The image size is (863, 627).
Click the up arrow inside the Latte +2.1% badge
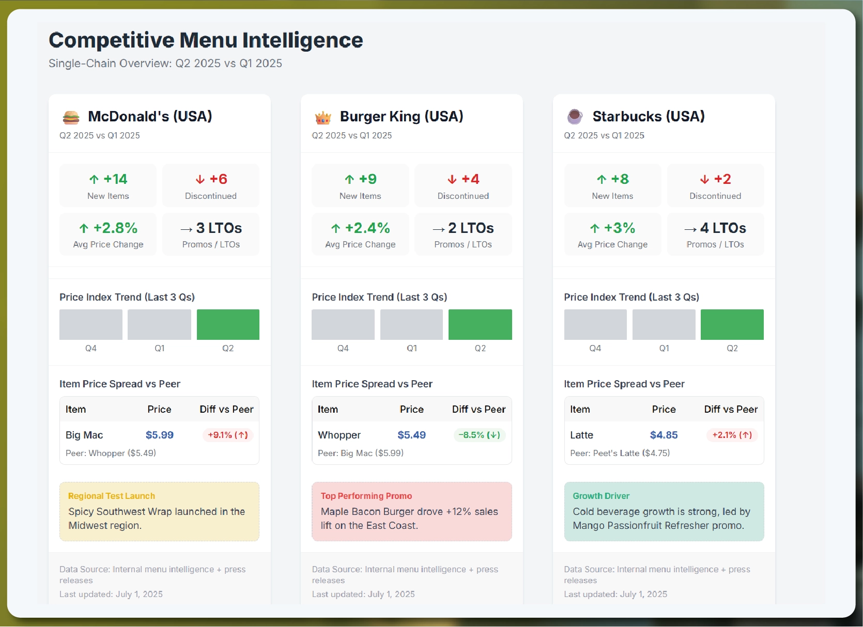pos(746,435)
